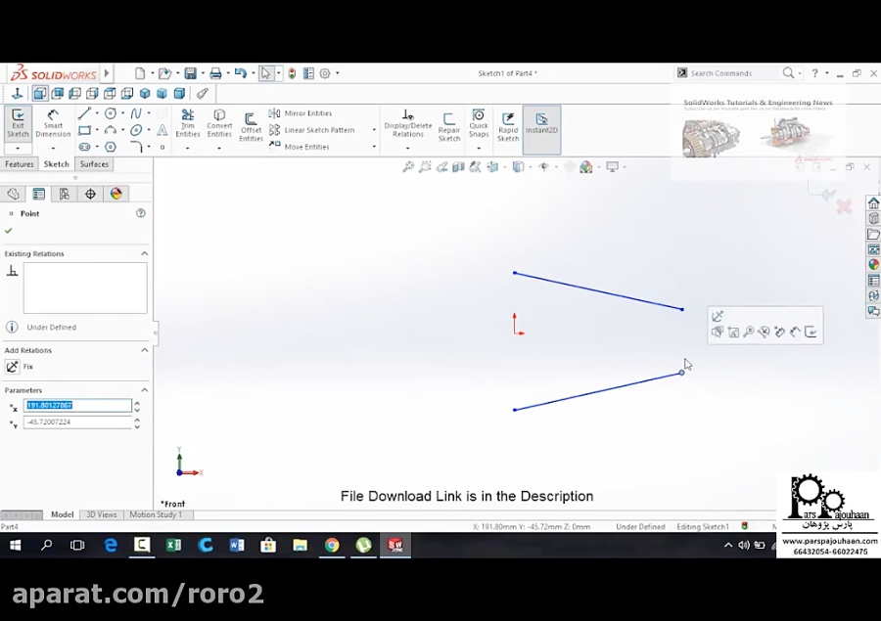Select the Offset Entities tool

point(251,122)
